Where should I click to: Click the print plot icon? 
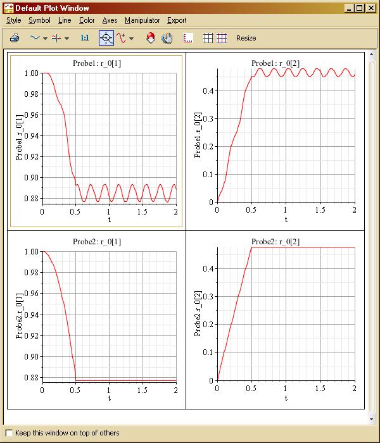pos(15,38)
